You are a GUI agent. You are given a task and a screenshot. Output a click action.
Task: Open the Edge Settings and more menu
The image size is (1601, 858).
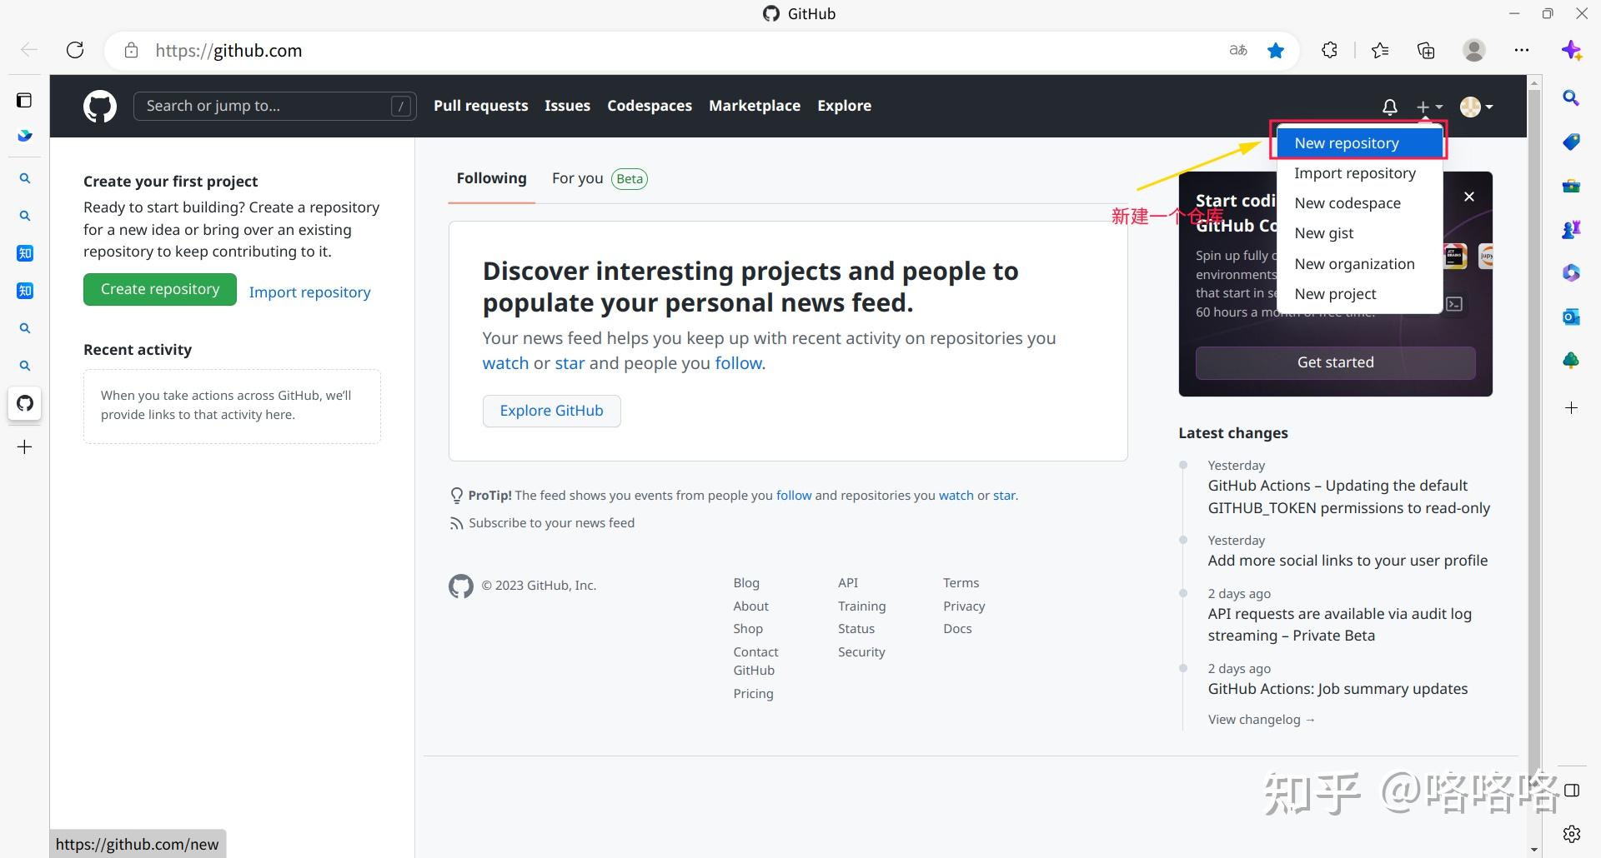(1522, 50)
